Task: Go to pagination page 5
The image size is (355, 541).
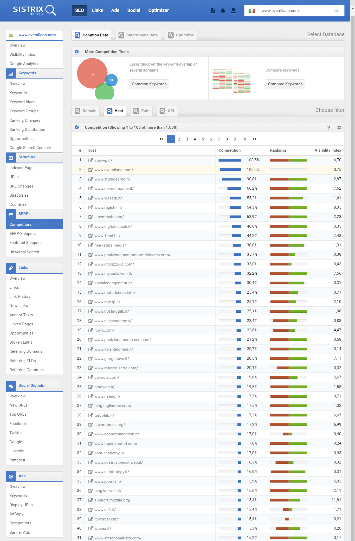Action: [203, 139]
